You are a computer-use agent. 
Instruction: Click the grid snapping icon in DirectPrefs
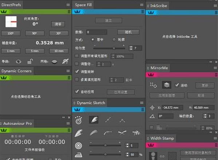tap(65, 61)
